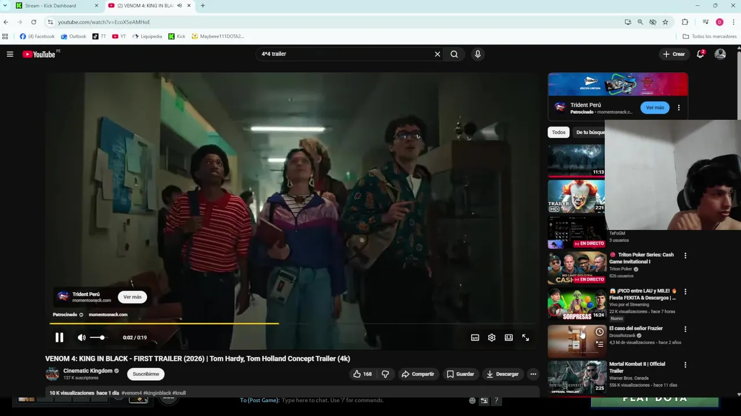This screenshot has height=416, width=741.
Task: Open the YouTube account avatar menu
Action: click(x=720, y=54)
